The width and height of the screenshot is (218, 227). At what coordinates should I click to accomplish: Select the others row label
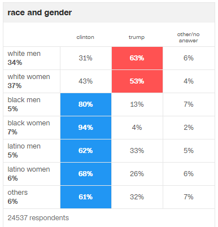pyautogui.click(x=18, y=193)
